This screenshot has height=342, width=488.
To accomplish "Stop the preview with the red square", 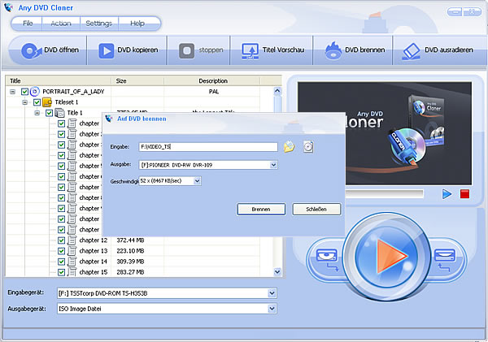I will click(x=464, y=194).
